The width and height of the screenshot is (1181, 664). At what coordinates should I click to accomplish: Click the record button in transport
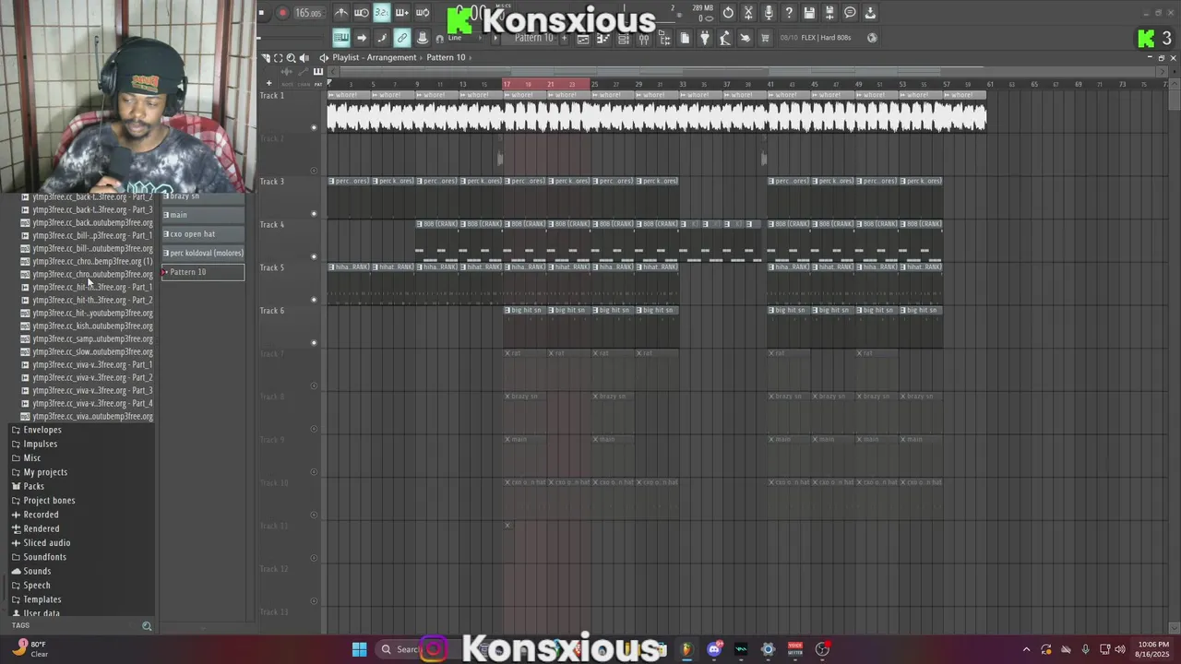pyautogui.click(x=282, y=13)
